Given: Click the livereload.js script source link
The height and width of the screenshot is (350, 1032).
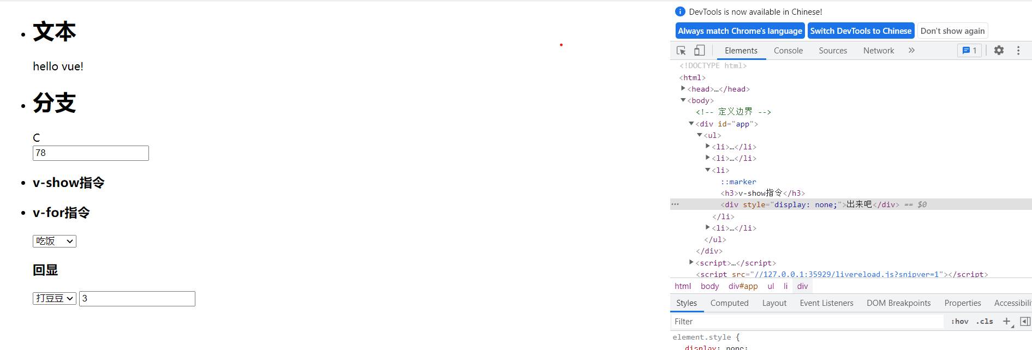Looking at the screenshot, I should (x=846, y=274).
